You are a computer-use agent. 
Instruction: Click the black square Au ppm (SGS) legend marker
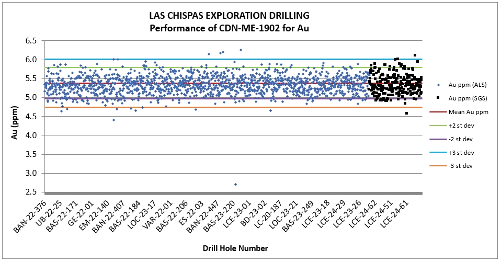(437, 98)
